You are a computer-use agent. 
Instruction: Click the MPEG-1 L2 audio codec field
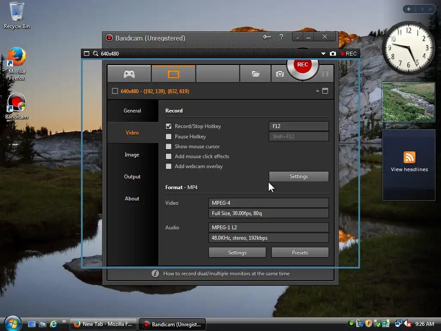(x=269, y=228)
